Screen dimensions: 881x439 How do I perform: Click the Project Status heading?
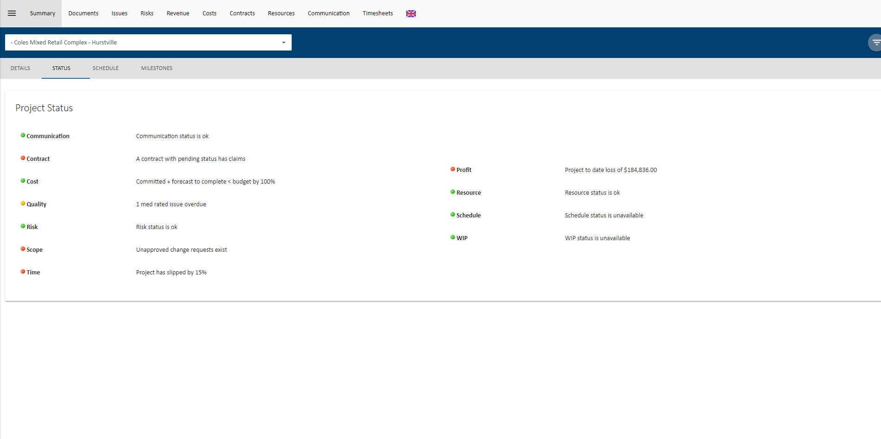click(x=44, y=108)
